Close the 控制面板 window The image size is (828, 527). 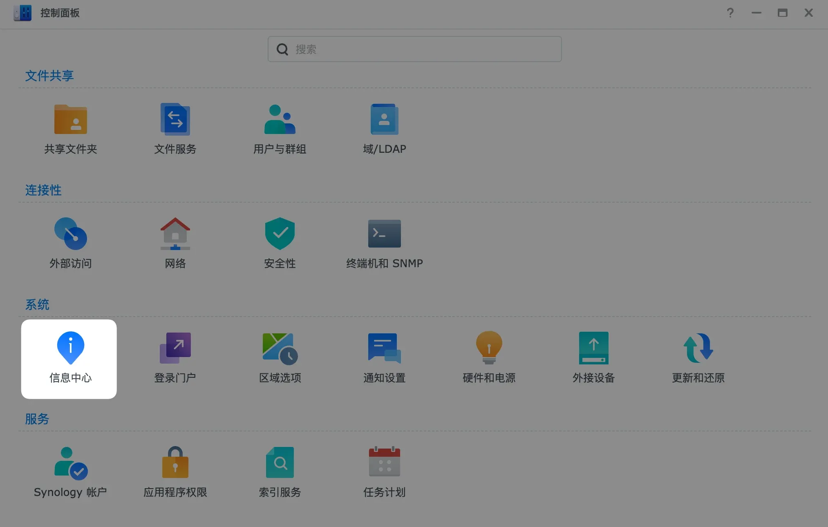(809, 13)
